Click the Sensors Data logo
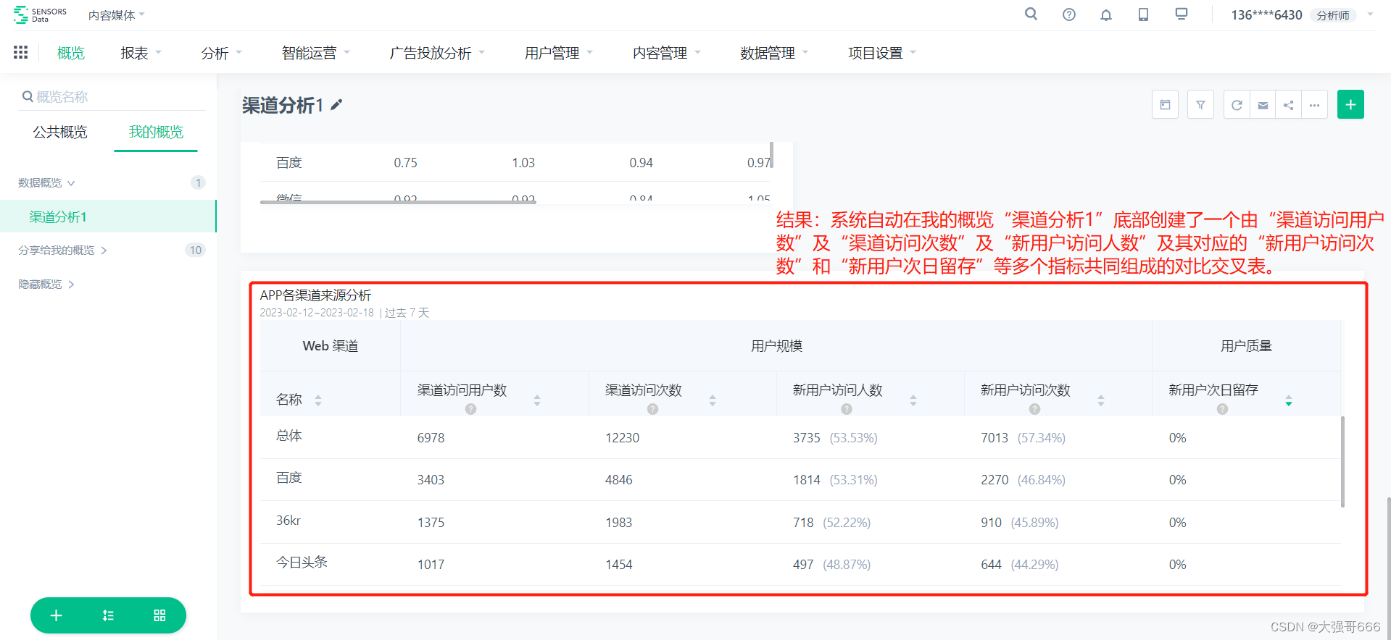 click(x=40, y=14)
